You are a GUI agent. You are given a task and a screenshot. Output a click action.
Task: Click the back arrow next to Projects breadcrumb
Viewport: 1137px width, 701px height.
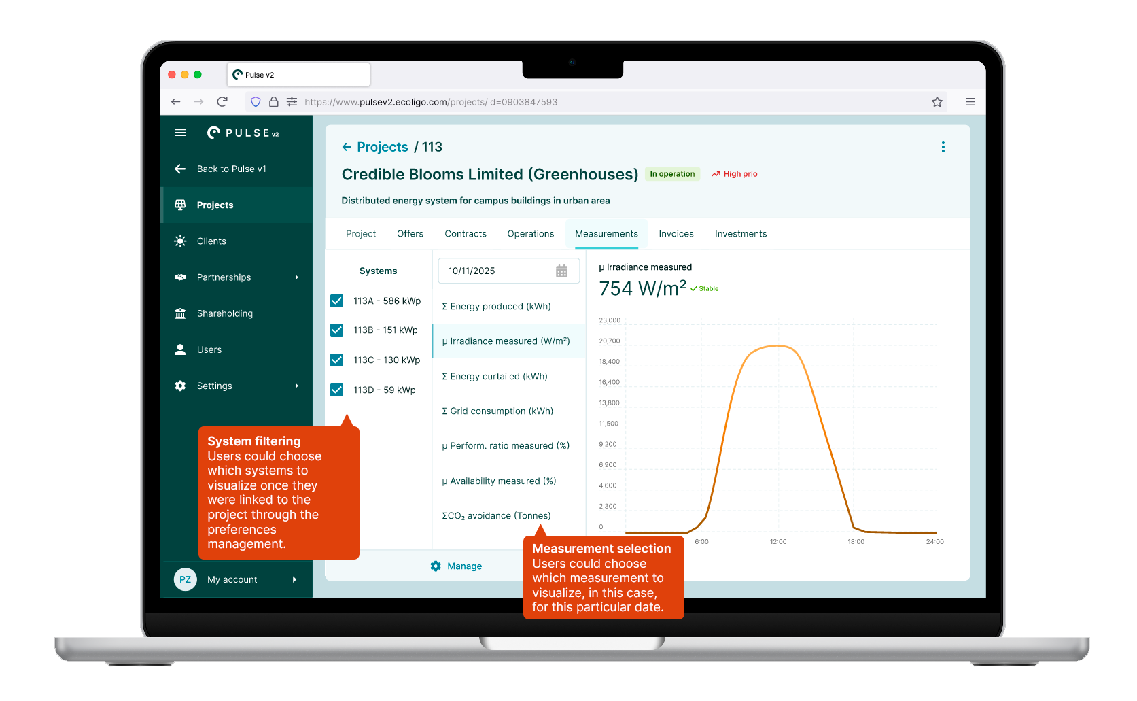coord(347,147)
